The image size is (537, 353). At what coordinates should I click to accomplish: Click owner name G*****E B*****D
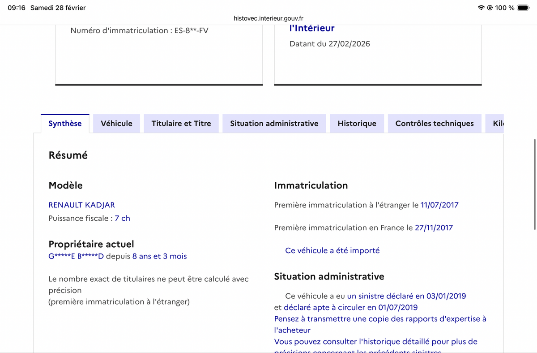point(76,256)
